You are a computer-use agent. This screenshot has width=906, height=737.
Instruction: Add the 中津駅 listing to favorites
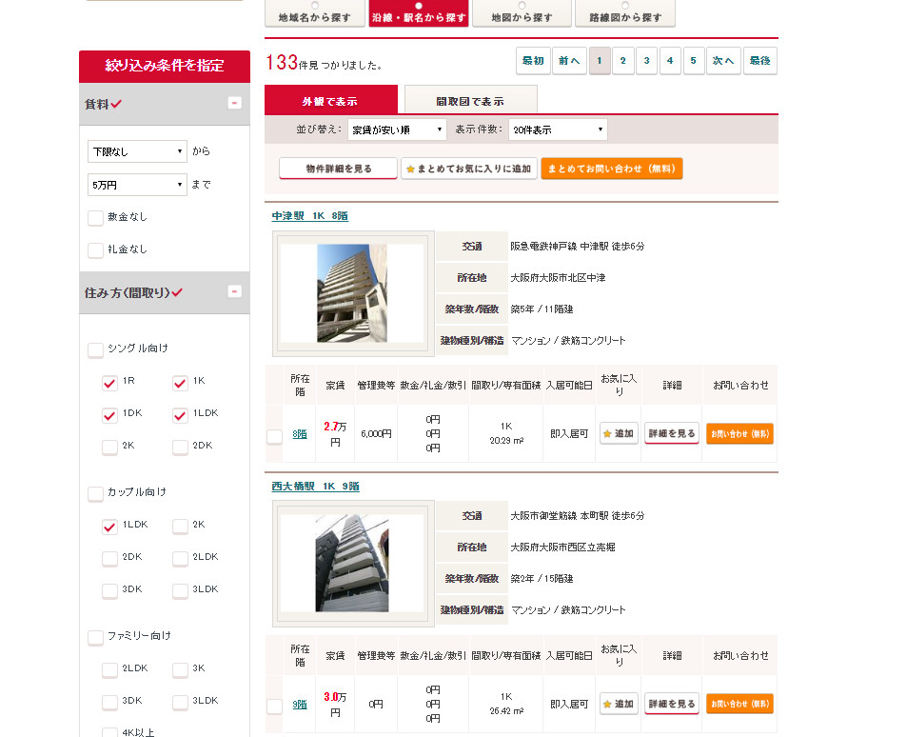point(619,433)
